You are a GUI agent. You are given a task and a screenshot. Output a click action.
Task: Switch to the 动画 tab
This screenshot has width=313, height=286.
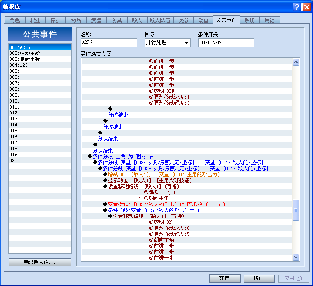click(203, 20)
